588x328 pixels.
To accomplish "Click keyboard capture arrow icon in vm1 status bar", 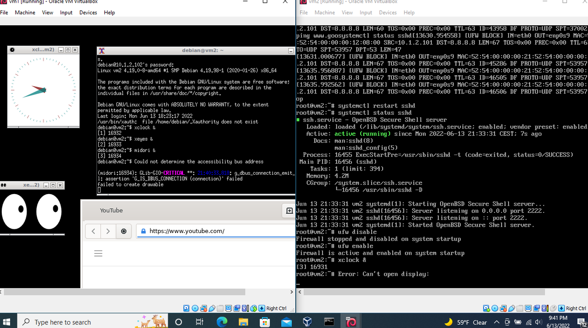I will click(x=262, y=308).
